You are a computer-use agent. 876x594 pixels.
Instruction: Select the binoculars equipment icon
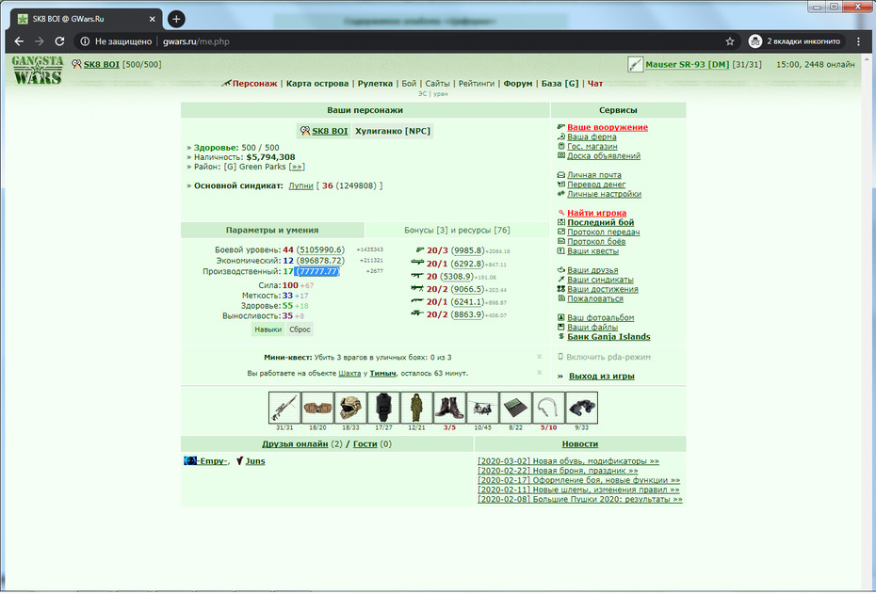[581, 408]
